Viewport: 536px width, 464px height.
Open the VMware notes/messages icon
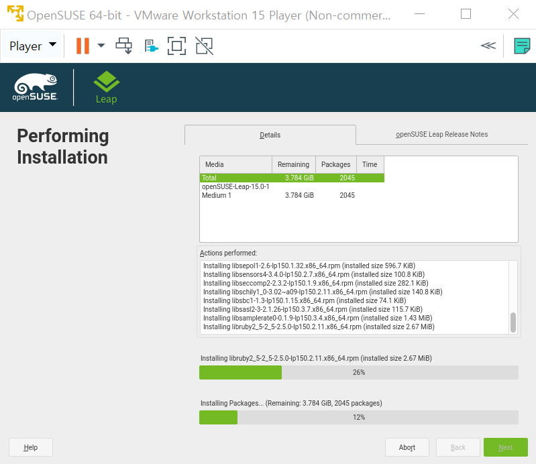[x=522, y=46]
